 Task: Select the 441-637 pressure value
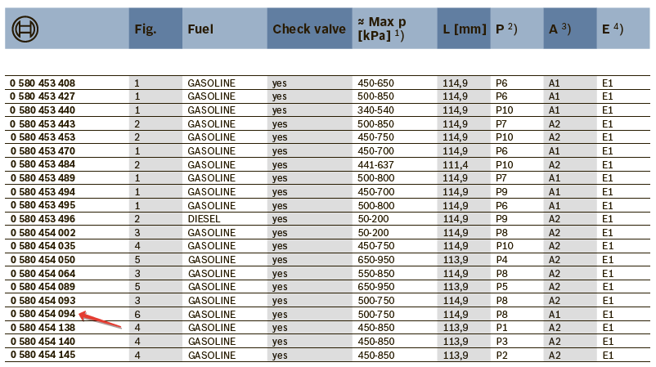click(x=375, y=164)
